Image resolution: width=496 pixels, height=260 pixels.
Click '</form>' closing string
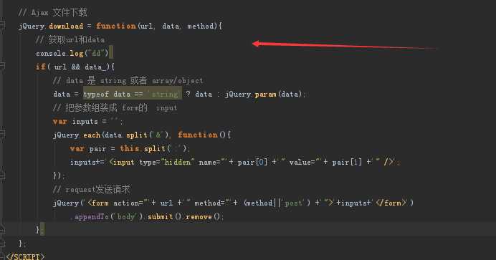[x=391, y=203]
